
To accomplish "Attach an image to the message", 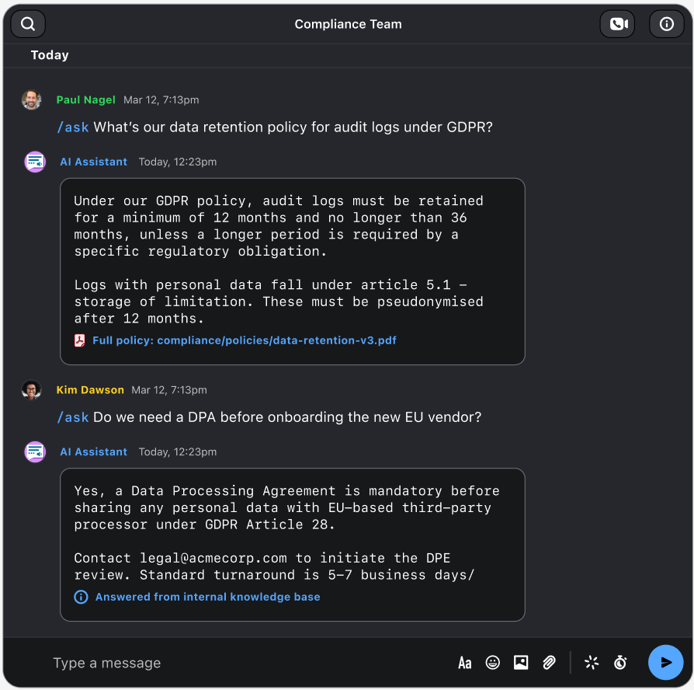I will (521, 663).
